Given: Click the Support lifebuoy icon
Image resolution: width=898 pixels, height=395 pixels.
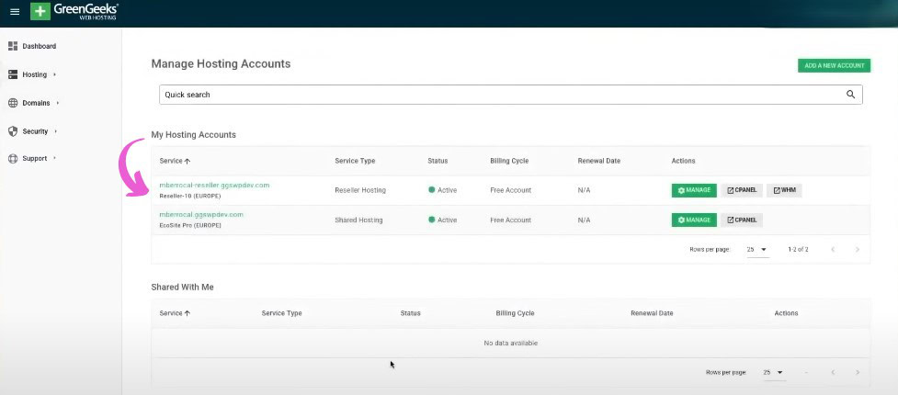Looking at the screenshot, I should pos(13,159).
